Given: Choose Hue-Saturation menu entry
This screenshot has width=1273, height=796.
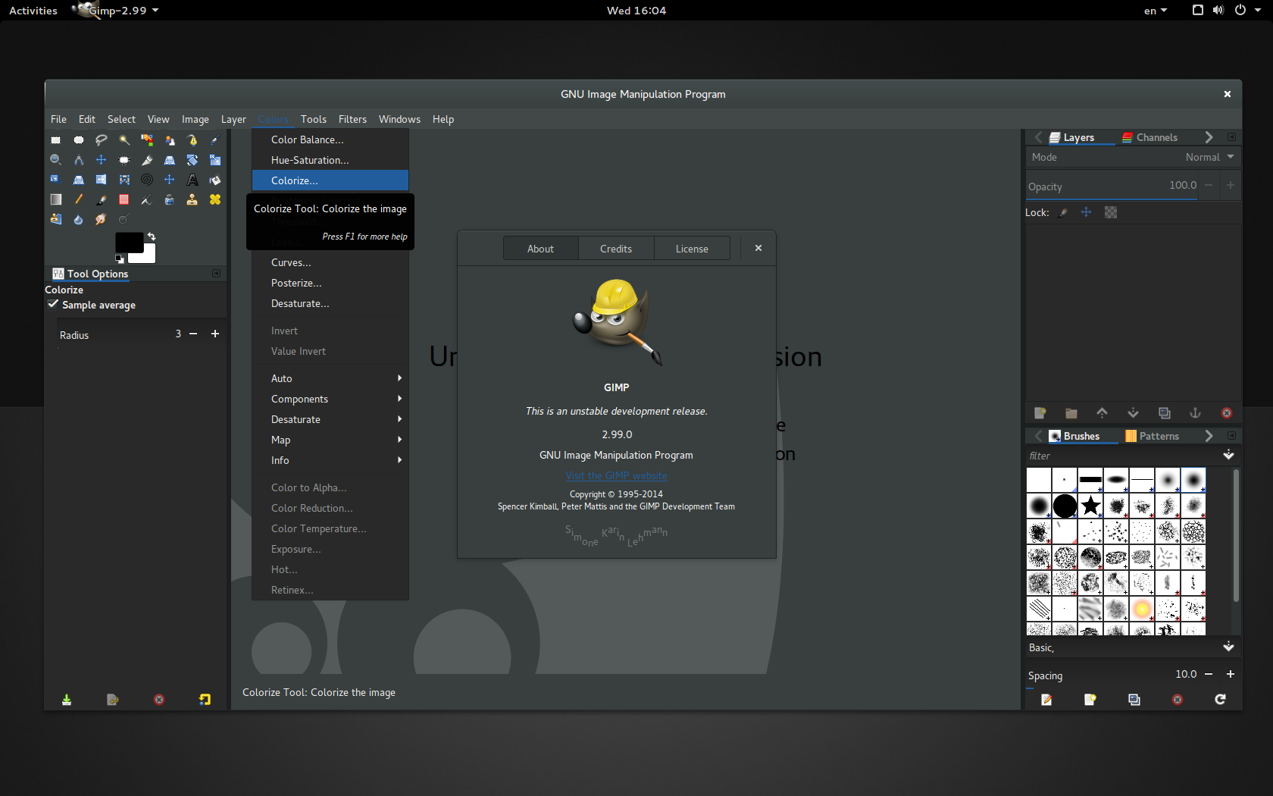Looking at the screenshot, I should 330,160.
